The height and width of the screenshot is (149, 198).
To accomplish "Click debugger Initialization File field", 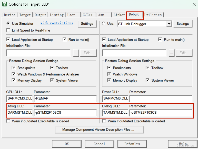I will point(134,53).
